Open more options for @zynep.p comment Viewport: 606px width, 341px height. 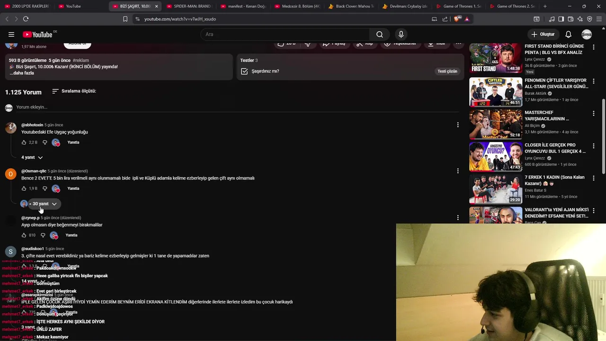coord(457,218)
